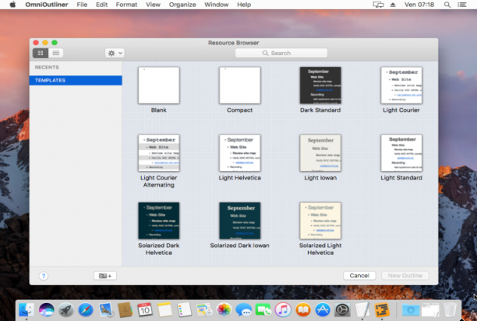The width and height of the screenshot is (477, 321).
Task: Switch to icon grid view
Action: pyautogui.click(x=41, y=53)
